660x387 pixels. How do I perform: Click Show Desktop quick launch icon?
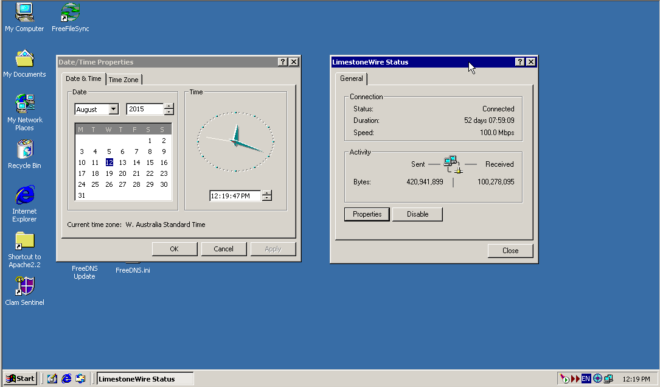52,378
